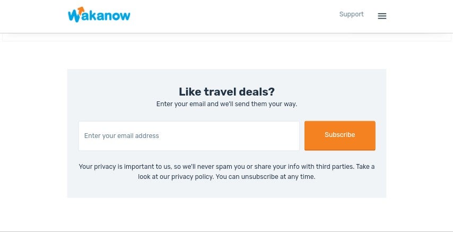The width and height of the screenshot is (453, 232).
Task: Click the "Like travel deals?" heading
Action: coord(227,92)
